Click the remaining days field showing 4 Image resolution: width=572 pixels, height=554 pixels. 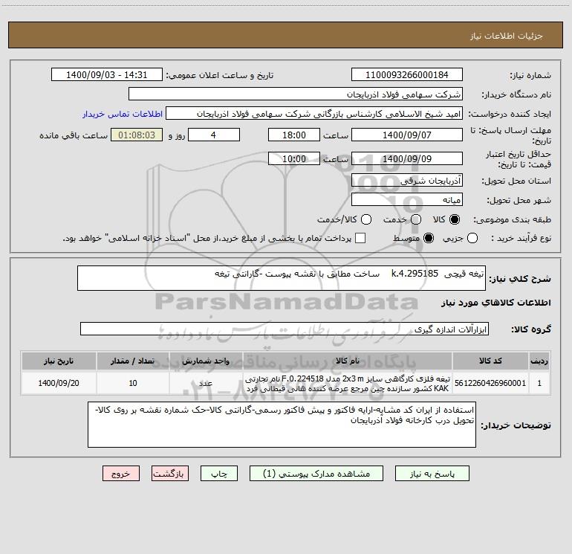[x=214, y=135]
